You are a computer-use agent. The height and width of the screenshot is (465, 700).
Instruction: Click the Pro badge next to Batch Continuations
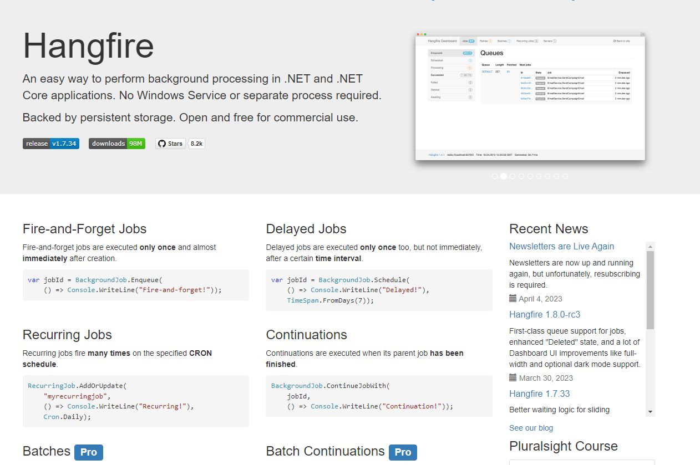tap(403, 452)
